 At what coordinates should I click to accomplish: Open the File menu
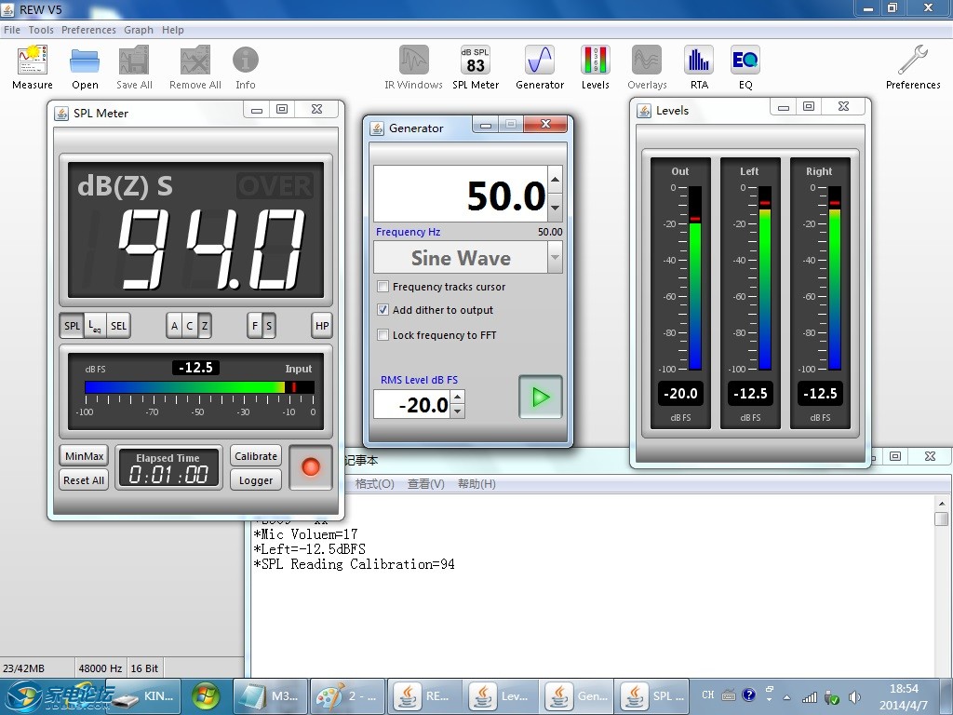pos(11,30)
